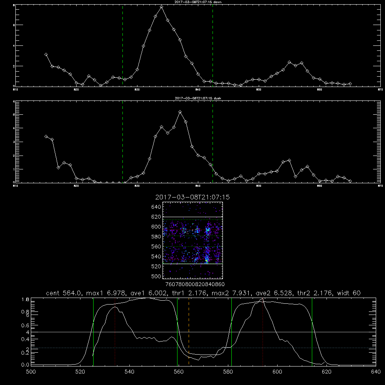
Task: Click the 500 label on heatmap y-axis
Action: 156,276
